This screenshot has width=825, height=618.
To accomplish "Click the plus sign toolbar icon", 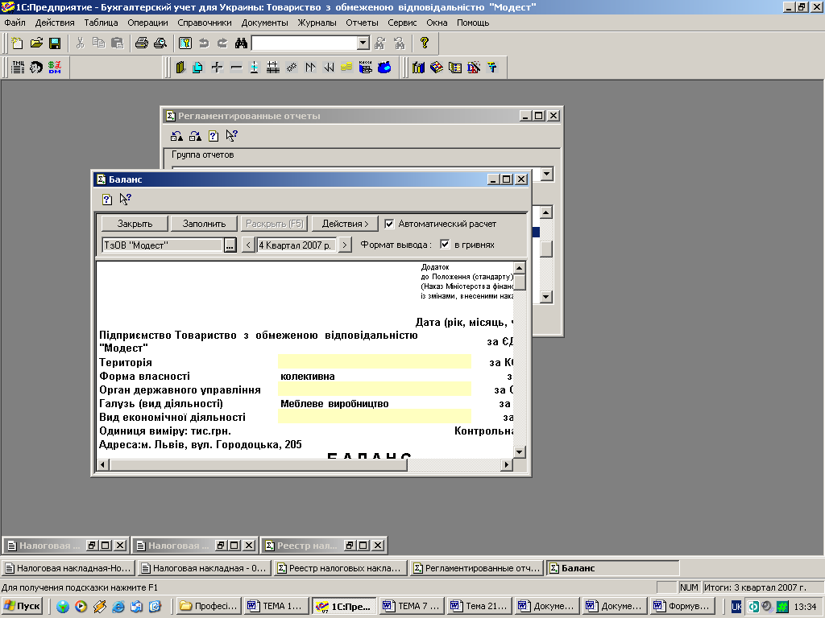I will pyautogui.click(x=217, y=68).
